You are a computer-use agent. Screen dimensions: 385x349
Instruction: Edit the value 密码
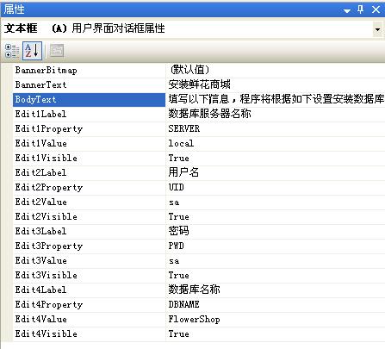pos(276,231)
